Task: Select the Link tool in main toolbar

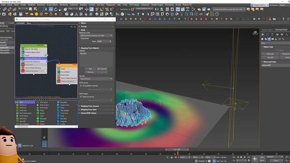Action: [x=5, y=9]
